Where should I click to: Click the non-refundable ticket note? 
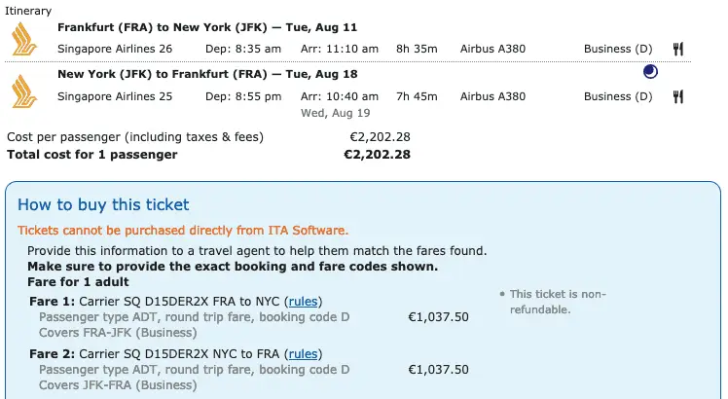tap(545, 302)
